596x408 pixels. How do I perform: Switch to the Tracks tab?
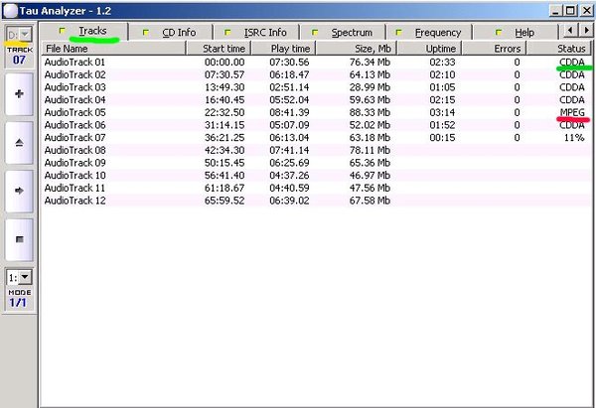pyautogui.click(x=84, y=31)
